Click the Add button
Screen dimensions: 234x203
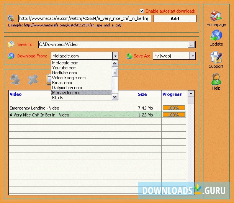pyautogui.click(x=175, y=19)
